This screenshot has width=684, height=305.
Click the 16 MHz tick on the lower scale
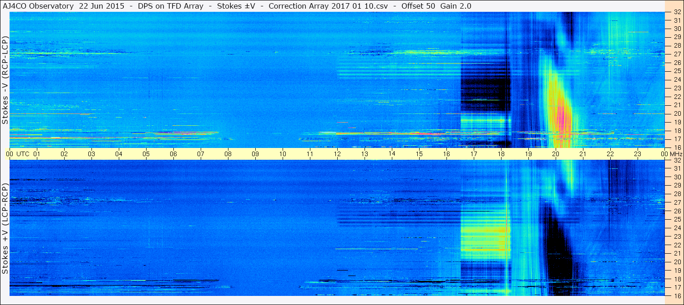[x=677, y=295]
